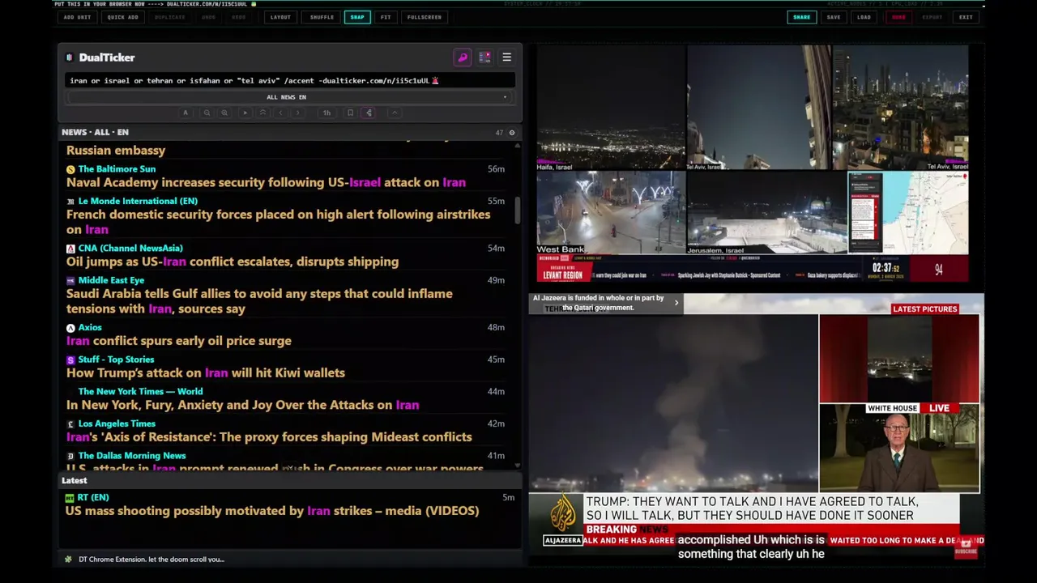Click LOAD in the top toolbar
The height and width of the screenshot is (583, 1037).
864,17
